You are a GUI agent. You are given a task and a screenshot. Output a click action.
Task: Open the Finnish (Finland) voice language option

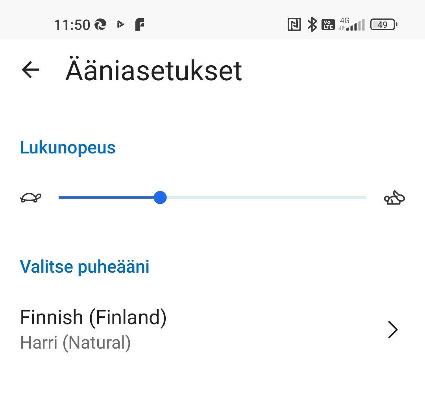93,317
